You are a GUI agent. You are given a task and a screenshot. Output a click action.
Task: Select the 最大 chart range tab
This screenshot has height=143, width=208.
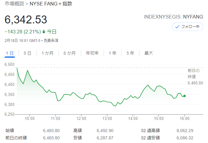tap(149, 53)
